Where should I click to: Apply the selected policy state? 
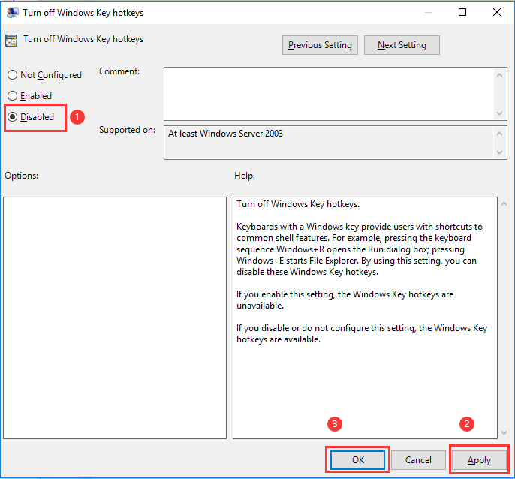(479, 460)
